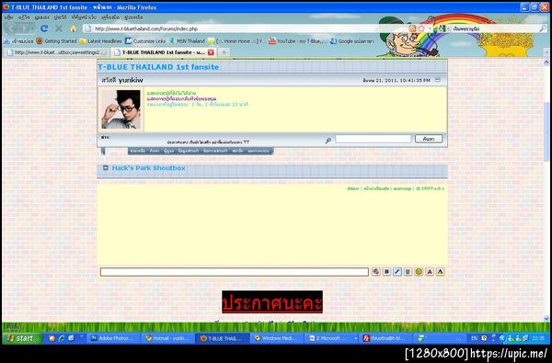552x363 pixels.
Task: Collapse the Hack's Park Shoutbox section
Action: (106, 168)
